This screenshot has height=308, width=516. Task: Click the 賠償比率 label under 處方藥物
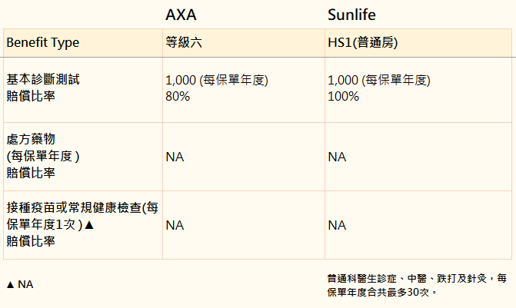[31, 173]
